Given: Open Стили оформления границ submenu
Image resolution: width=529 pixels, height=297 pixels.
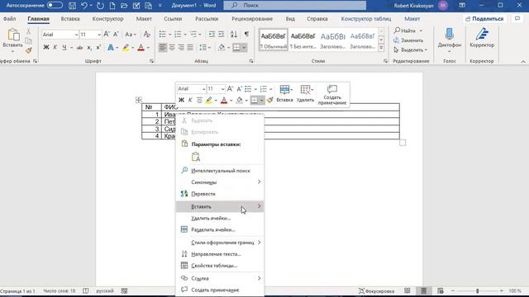Looking at the screenshot, I should coord(220,243).
